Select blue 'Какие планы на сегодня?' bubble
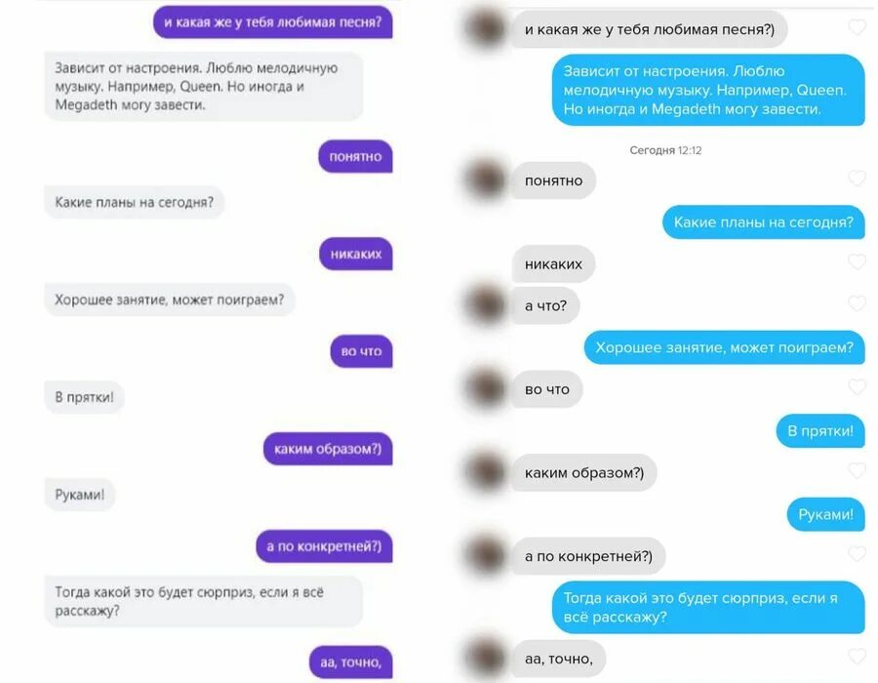The height and width of the screenshot is (683, 878). 763,222
